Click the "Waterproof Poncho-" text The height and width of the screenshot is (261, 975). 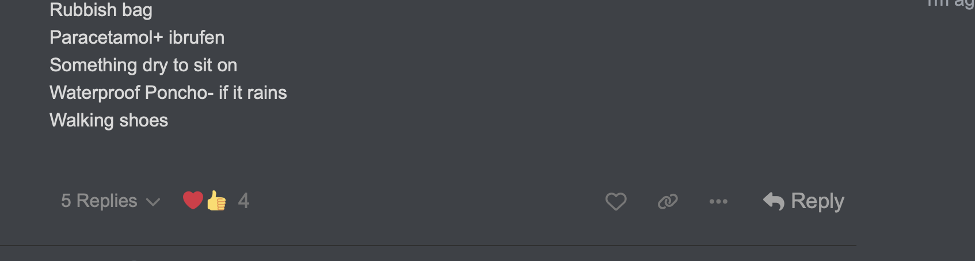point(131,93)
